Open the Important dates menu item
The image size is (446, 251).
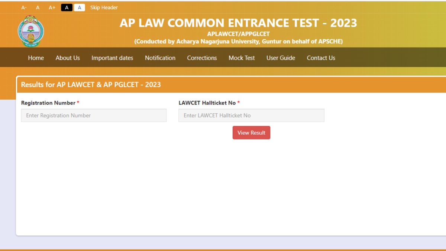[x=112, y=58]
